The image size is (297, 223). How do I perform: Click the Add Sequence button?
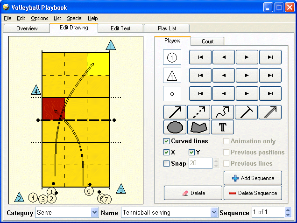[253, 178]
